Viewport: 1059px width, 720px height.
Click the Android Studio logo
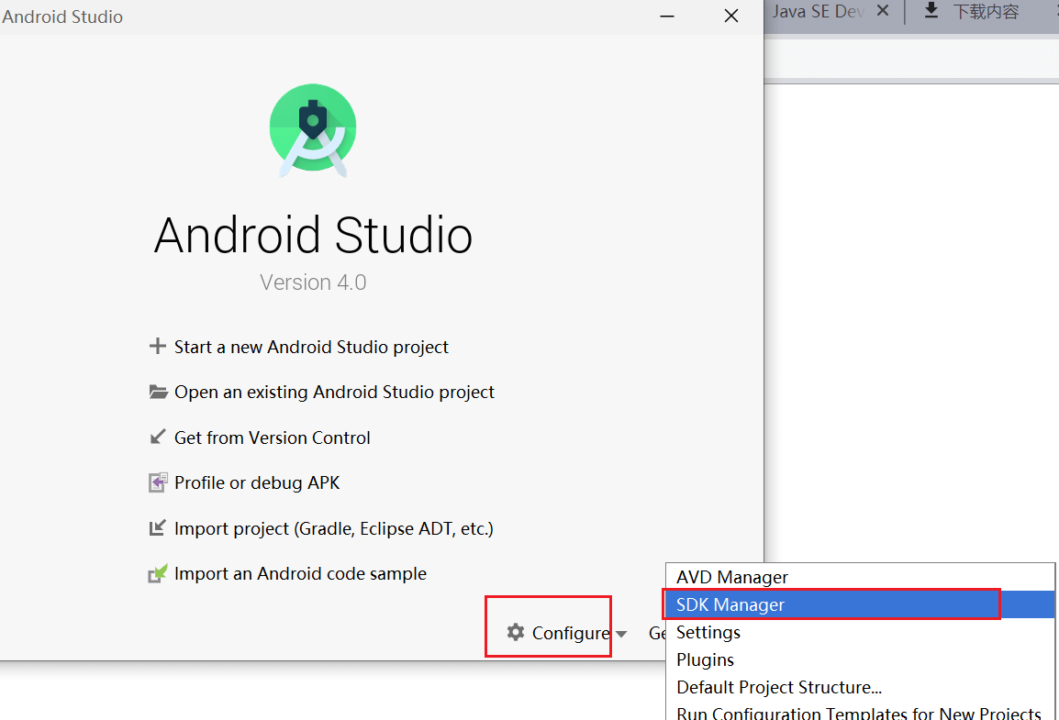coord(313,130)
